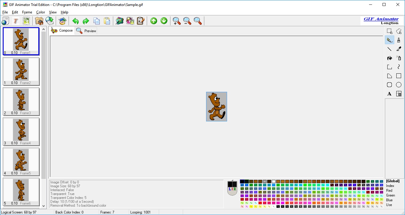Image resolution: width=405 pixels, height=215 pixels.
Task: Click the GIF Animator Longtion logo
Action: [381, 21]
